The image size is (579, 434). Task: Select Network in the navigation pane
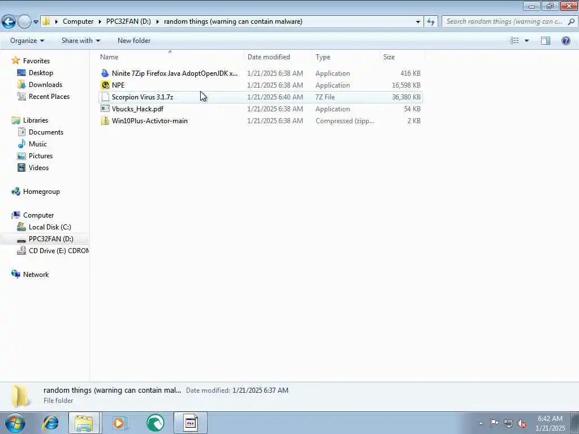click(36, 275)
